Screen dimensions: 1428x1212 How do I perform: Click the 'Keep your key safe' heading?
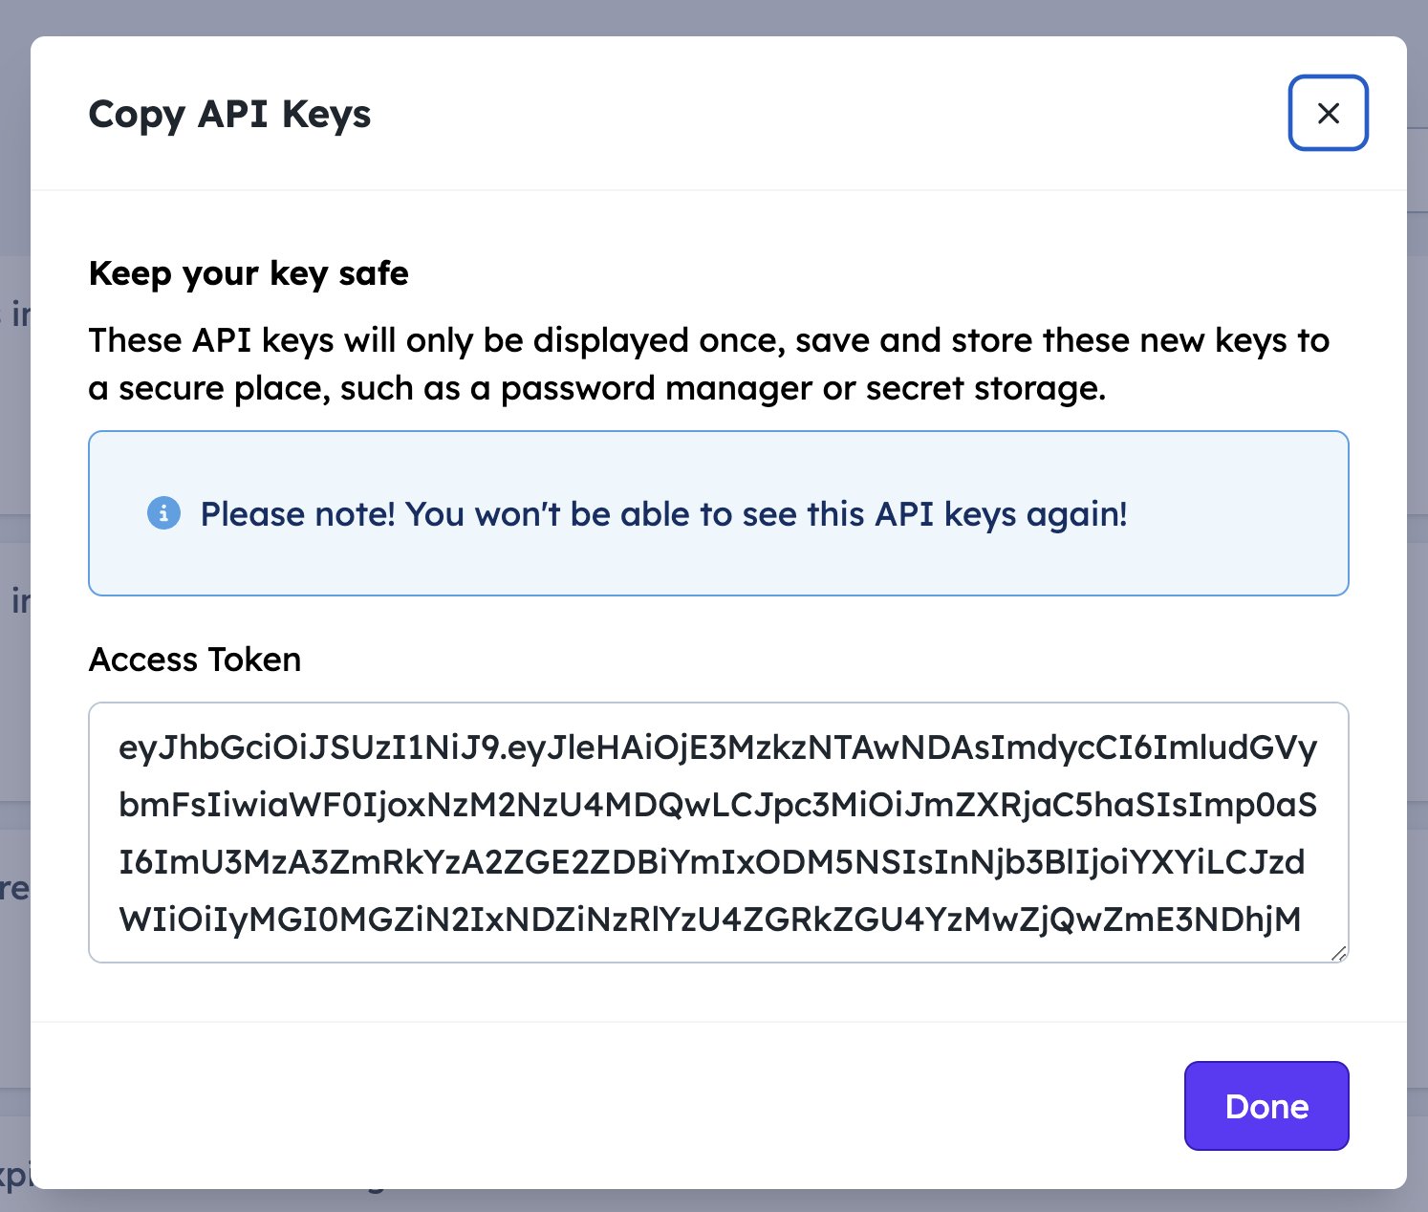tap(249, 274)
